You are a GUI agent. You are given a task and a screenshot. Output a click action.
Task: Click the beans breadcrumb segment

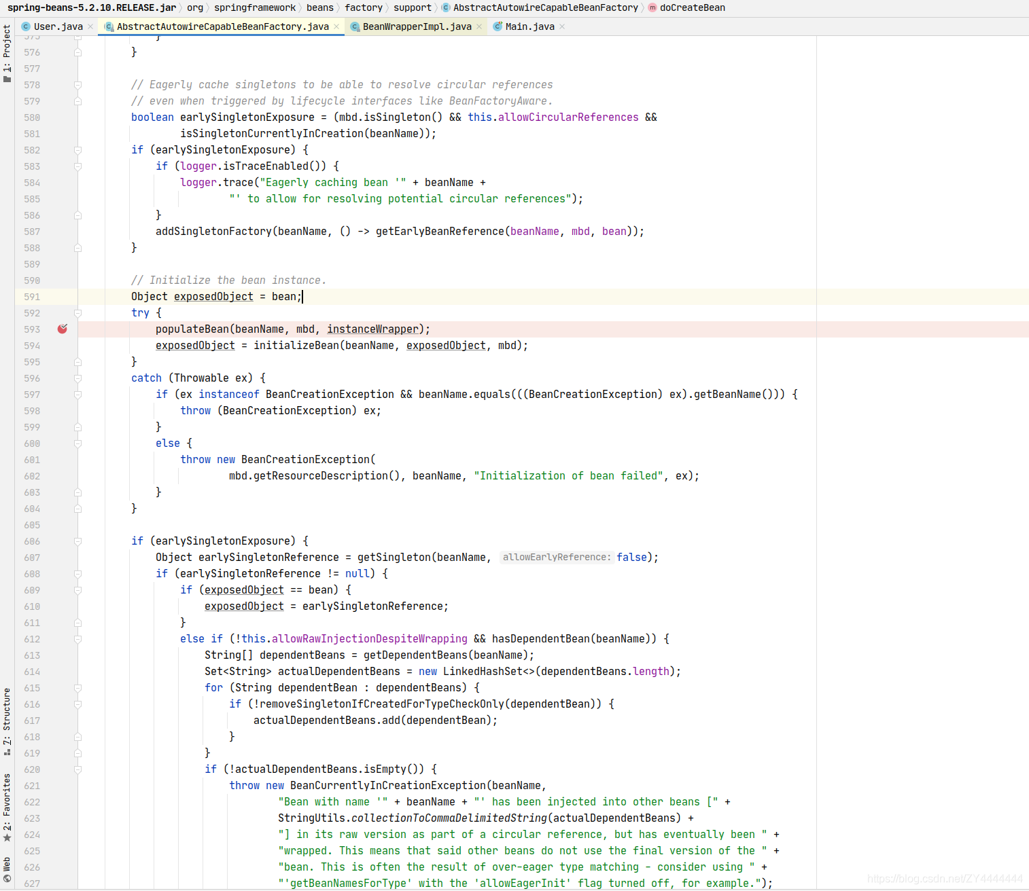[320, 7]
